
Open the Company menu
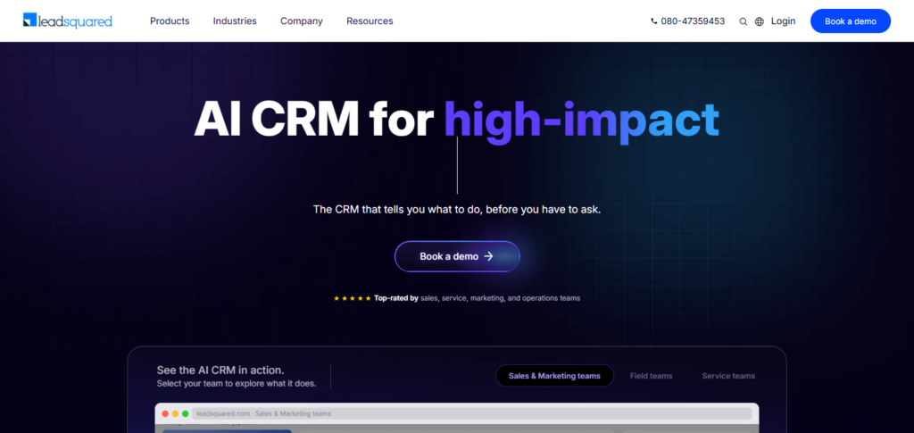(302, 21)
